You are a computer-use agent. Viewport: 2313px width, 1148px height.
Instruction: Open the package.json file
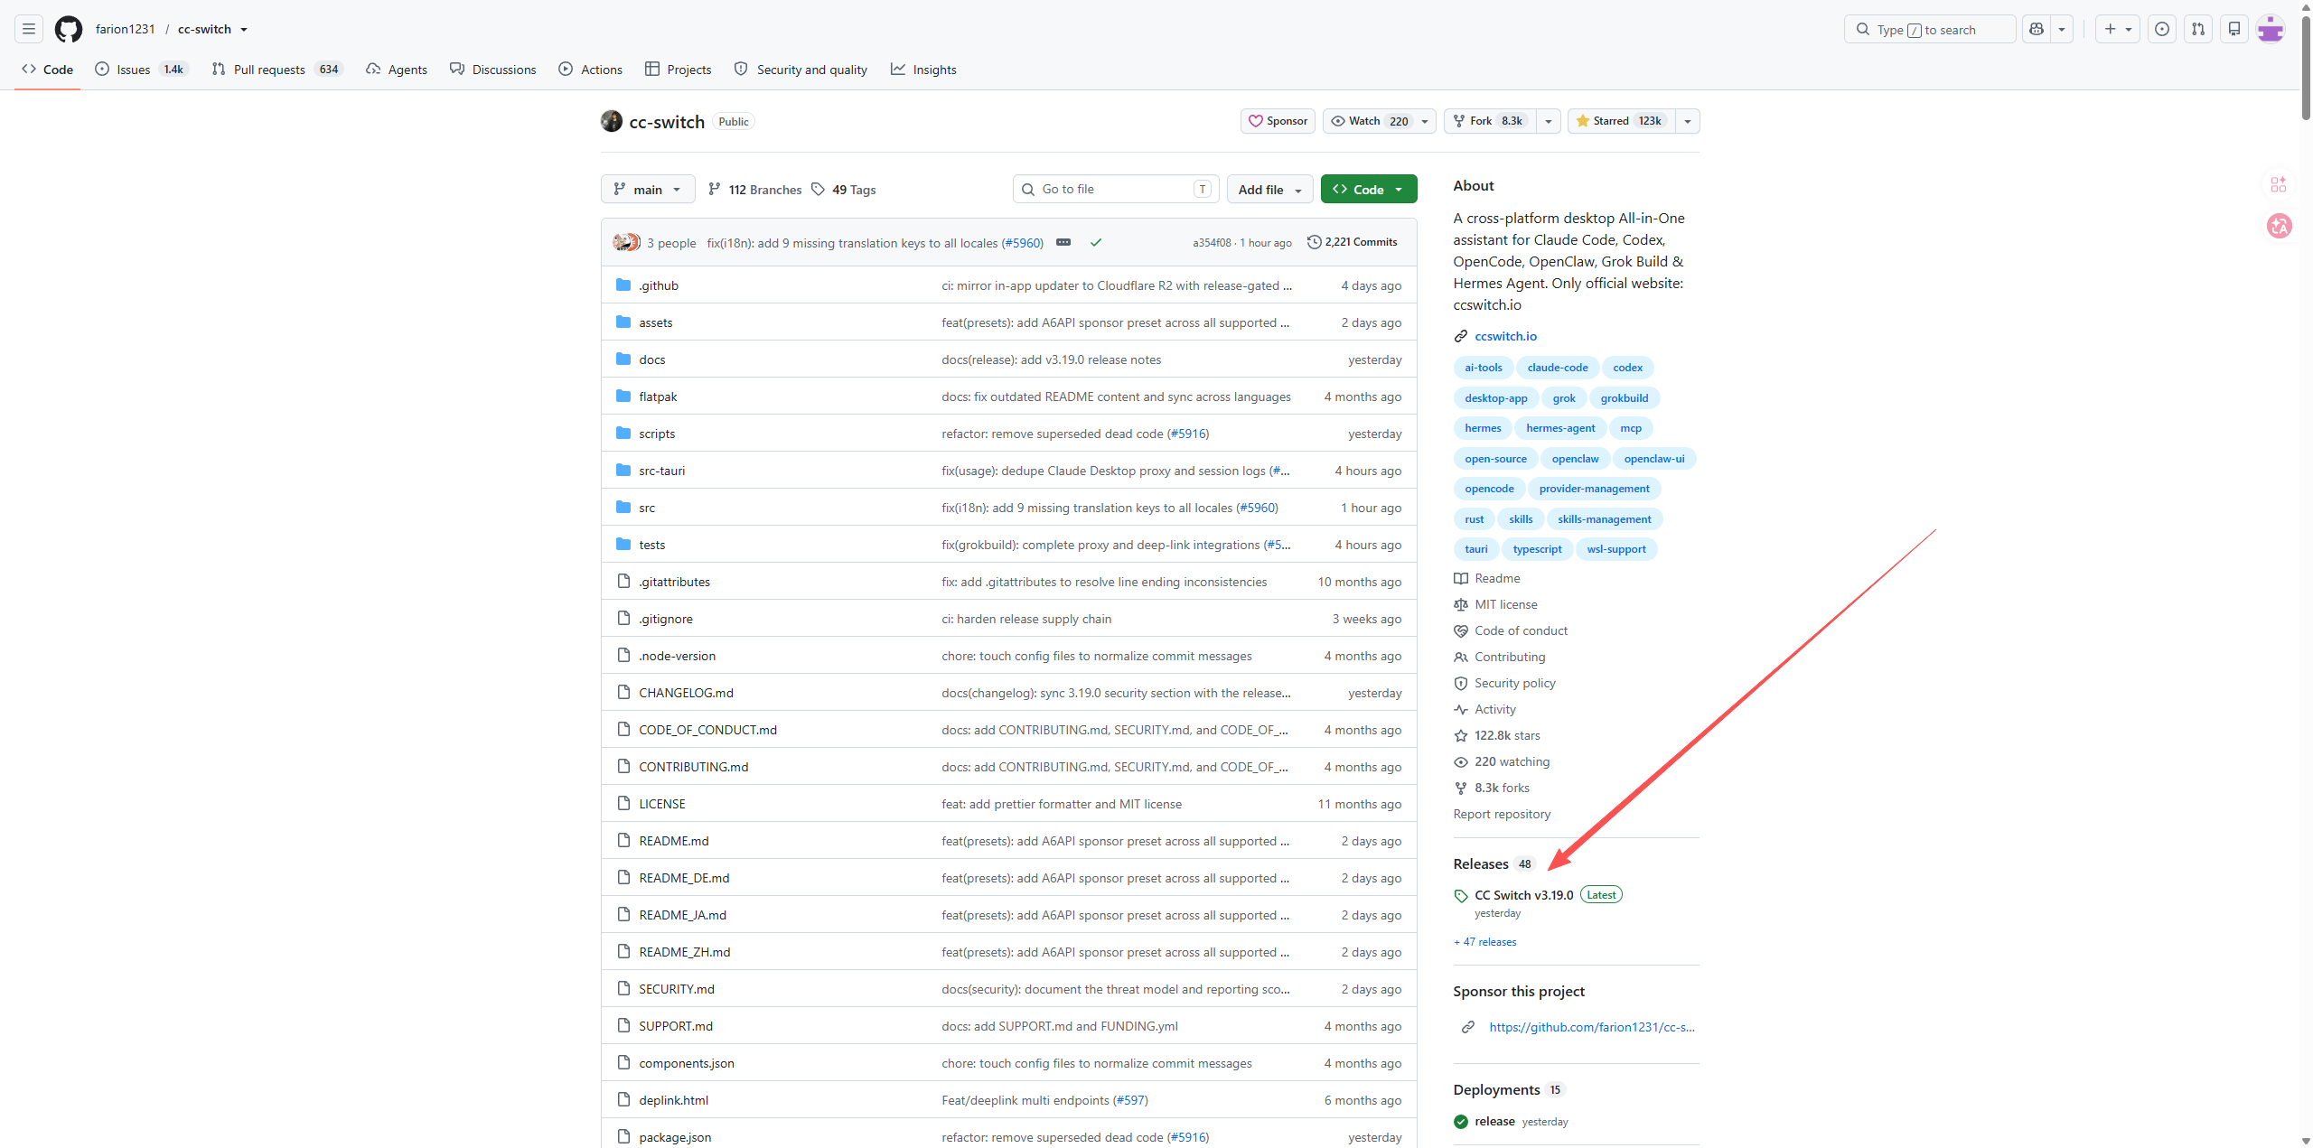click(675, 1137)
